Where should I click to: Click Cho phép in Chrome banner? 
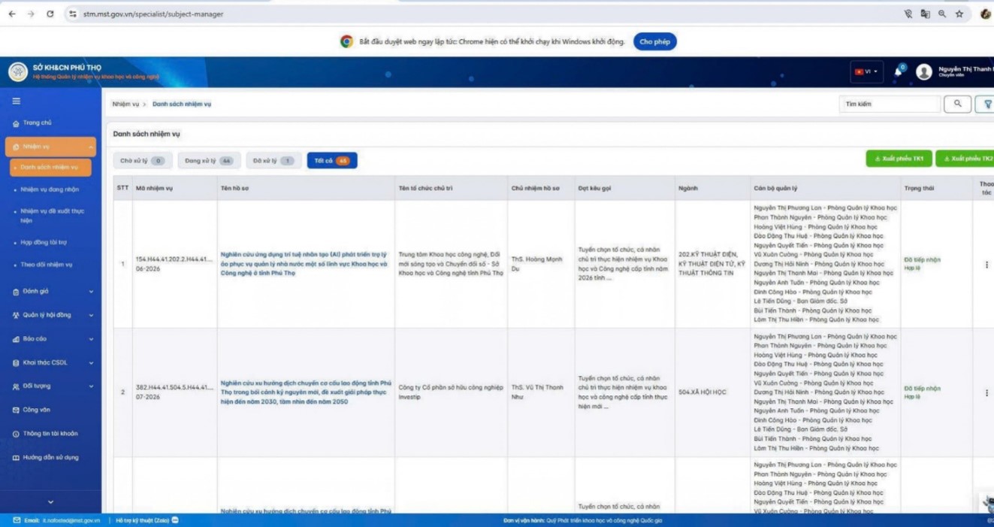(x=654, y=41)
